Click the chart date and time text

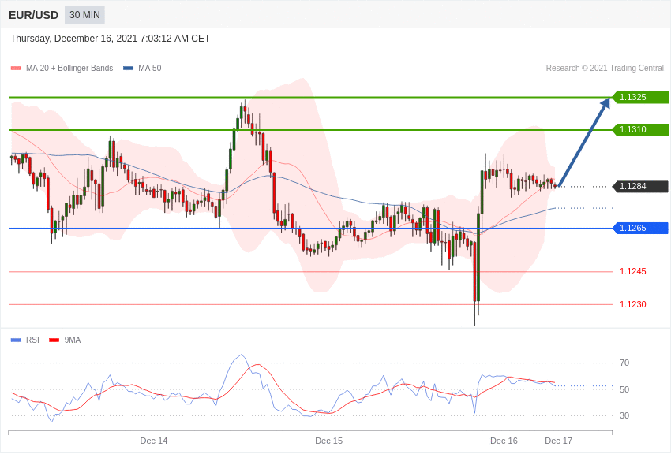(x=110, y=39)
